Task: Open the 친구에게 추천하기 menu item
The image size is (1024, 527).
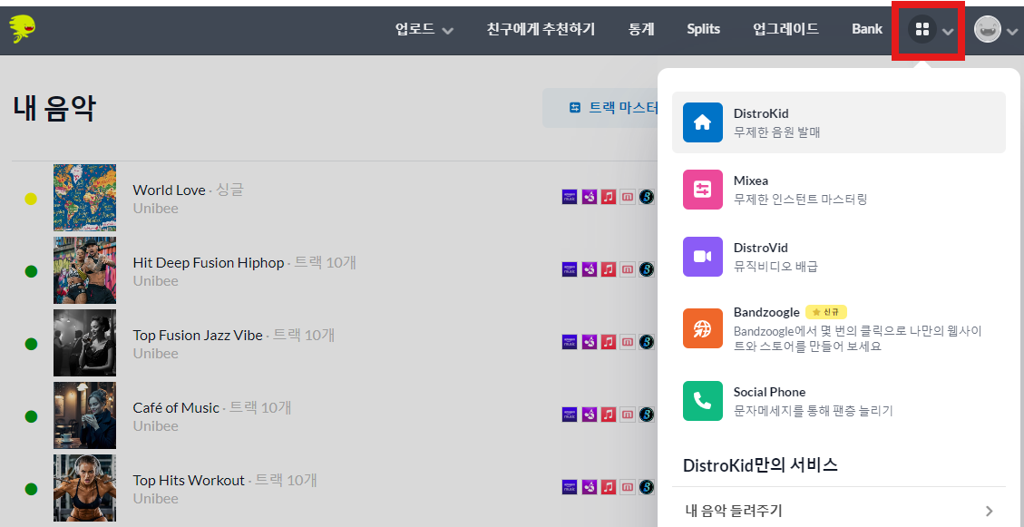Action: (541, 29)
